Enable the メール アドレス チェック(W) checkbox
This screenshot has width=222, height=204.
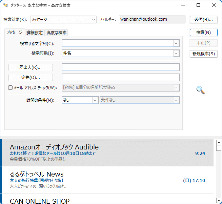10,88
